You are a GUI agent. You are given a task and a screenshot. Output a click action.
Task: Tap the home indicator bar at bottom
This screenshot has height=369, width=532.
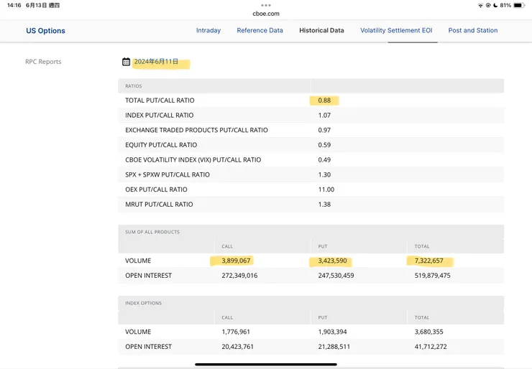tap(266, 364)
